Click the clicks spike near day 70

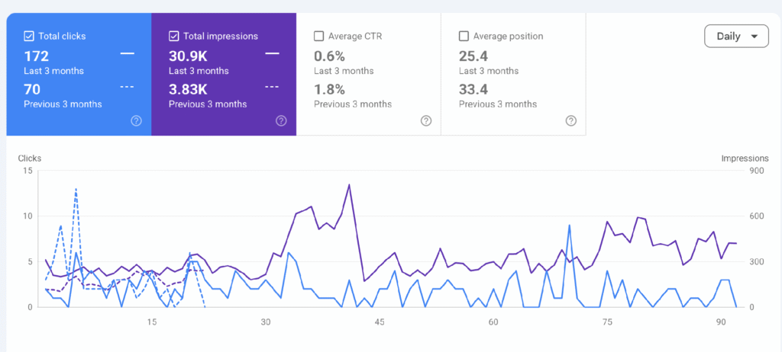tap(569, 226)
